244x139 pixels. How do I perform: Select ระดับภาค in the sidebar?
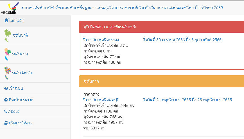coord(20,54)
